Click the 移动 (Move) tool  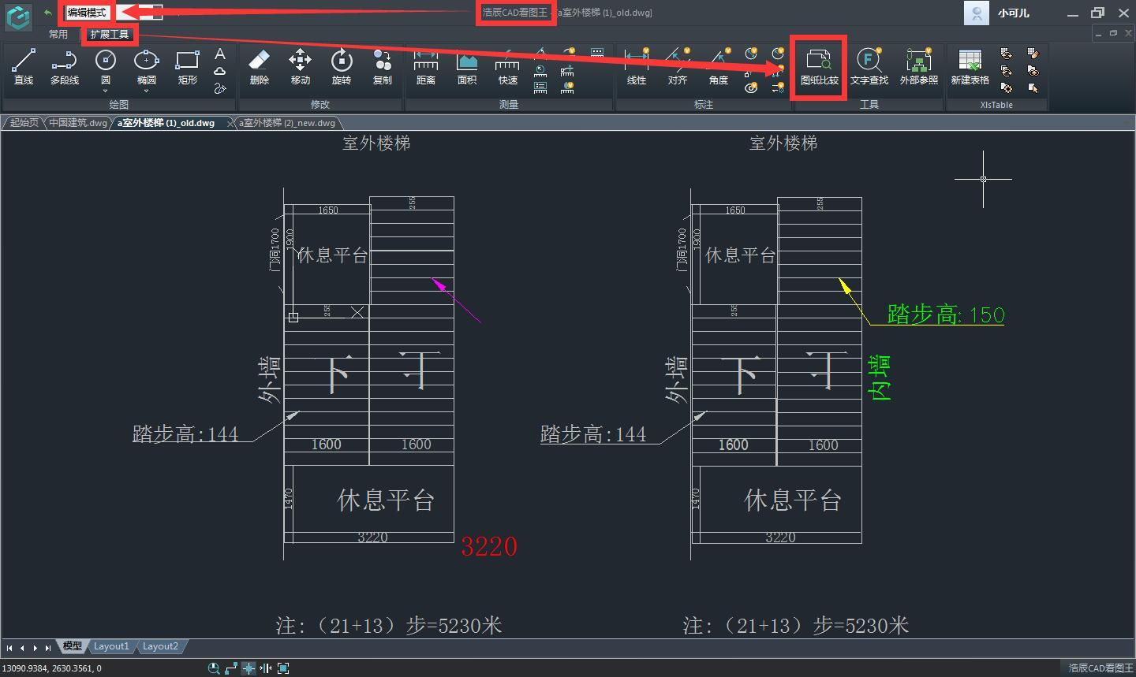coord(300,66)
